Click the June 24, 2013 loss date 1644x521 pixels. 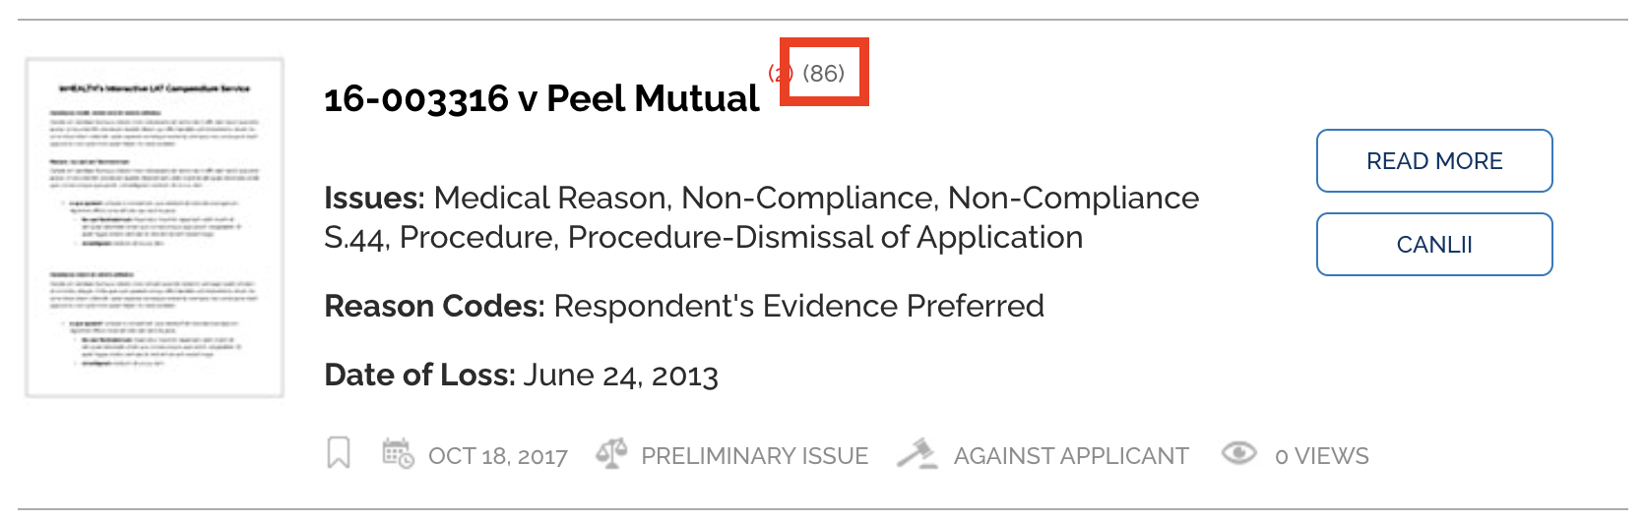[x=621, y=376]
